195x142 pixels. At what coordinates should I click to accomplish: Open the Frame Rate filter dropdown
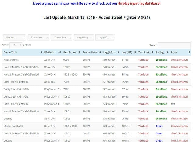point(62,37)
